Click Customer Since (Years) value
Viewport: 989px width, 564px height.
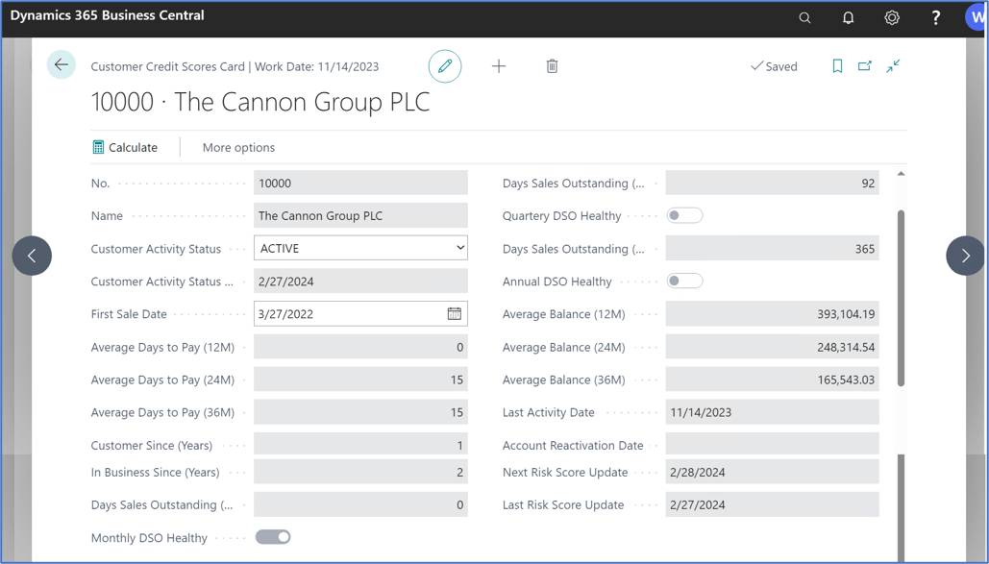(360, 444)
